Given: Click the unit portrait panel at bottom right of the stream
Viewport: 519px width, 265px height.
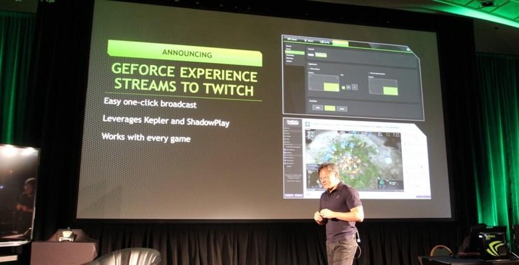Looking at the screenshot, I should coord(391,185).
